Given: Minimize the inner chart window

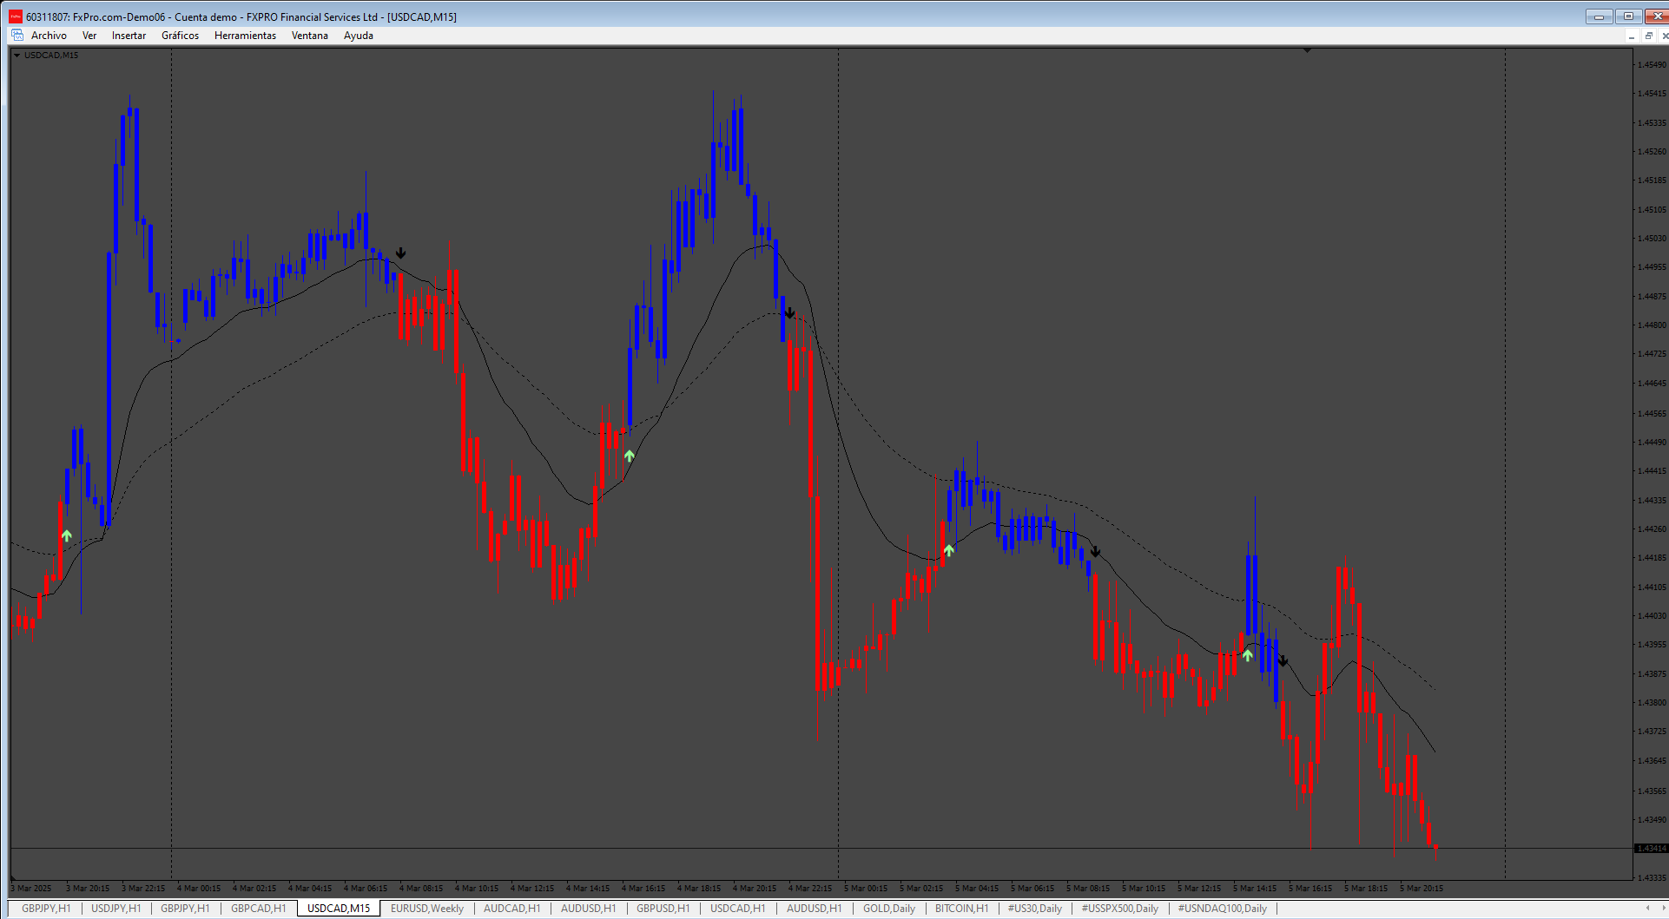Looking at the screenshot, I should (x=1632, y=36).
